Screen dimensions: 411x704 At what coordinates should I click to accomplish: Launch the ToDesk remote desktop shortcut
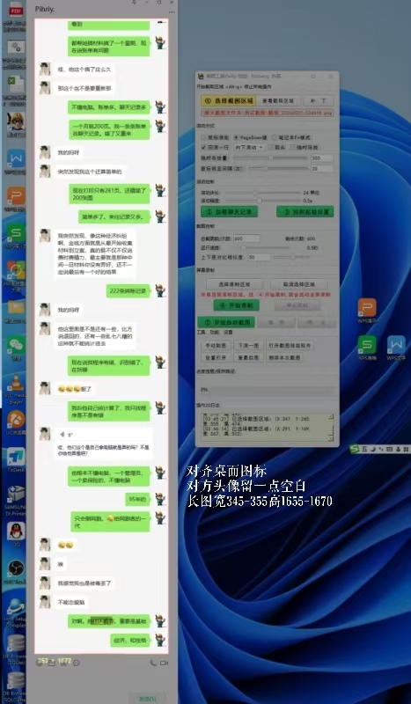click(16, 458)
